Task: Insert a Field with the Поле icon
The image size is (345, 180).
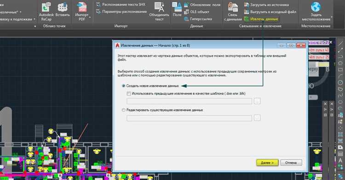Action: click(177, 10)
